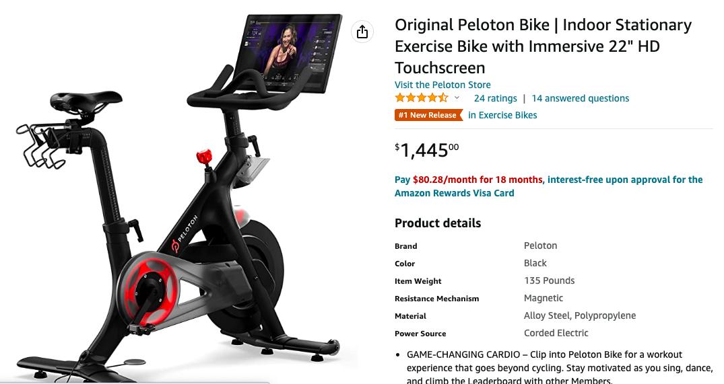
Task: Open the star rating dropdown chevron
Action: pyautogui.click(x=457, y=98)
